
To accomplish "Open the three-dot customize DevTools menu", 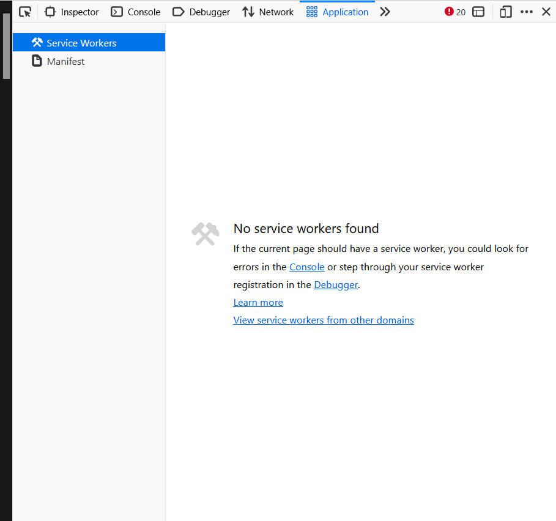I will [527, 12].
